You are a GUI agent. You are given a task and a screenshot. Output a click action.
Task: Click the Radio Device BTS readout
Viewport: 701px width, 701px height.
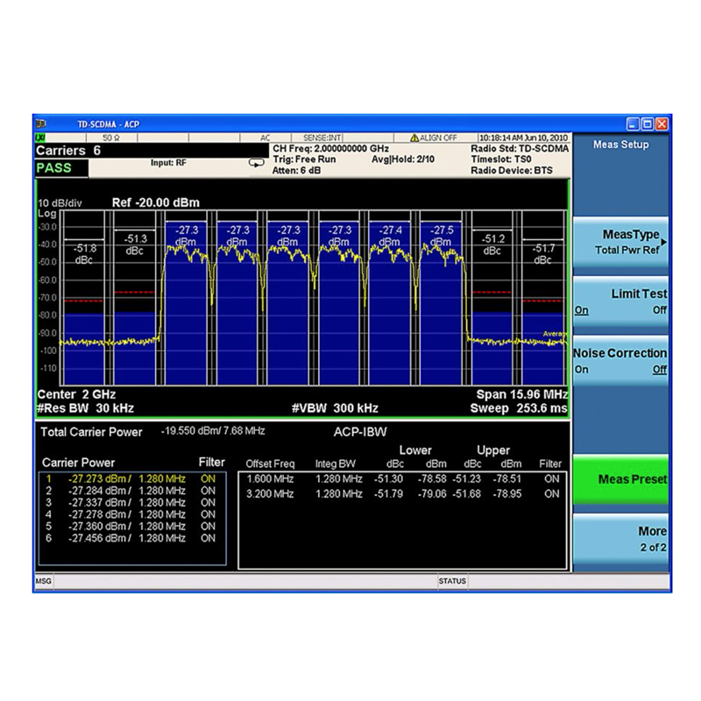(512, 170)
